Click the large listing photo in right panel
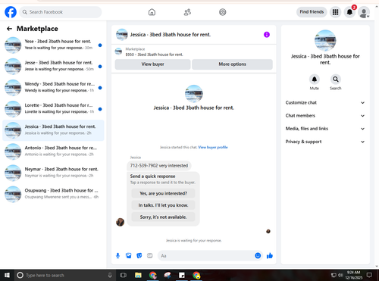The width and height of the screenshot is (379, 281). pos(325,40)
